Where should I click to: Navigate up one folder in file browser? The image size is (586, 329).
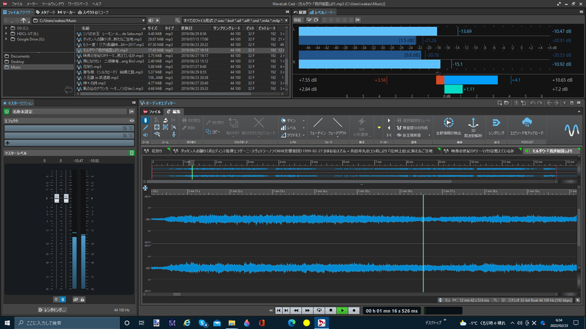[x=23, y=21]
